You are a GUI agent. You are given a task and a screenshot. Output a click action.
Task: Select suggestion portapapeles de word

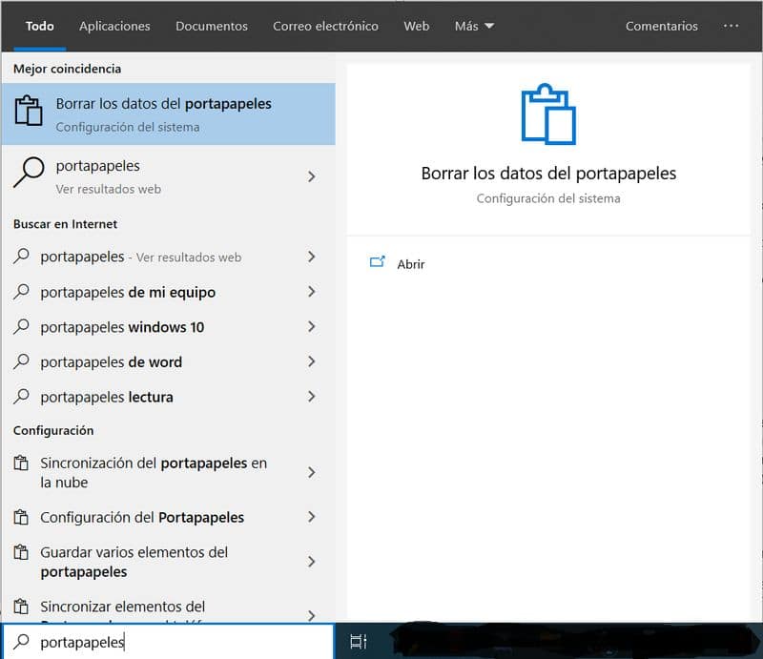169,362
